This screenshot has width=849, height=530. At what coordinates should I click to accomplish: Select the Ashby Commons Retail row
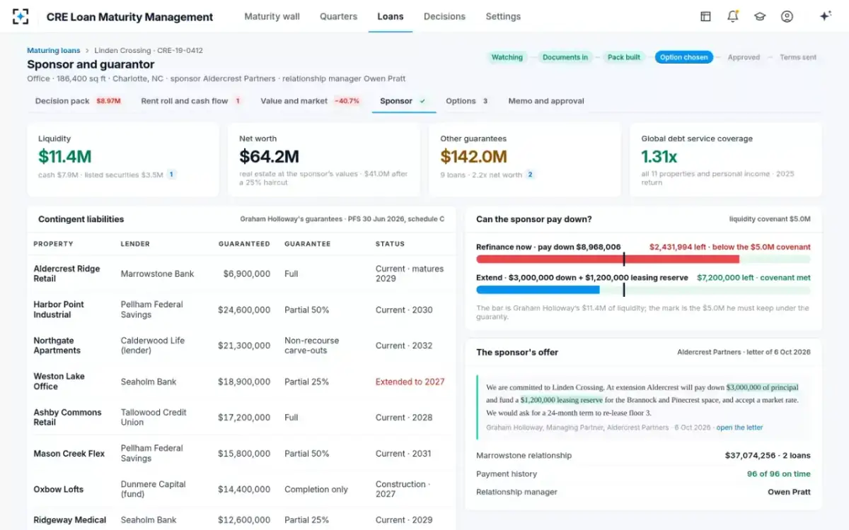(241, 417)
